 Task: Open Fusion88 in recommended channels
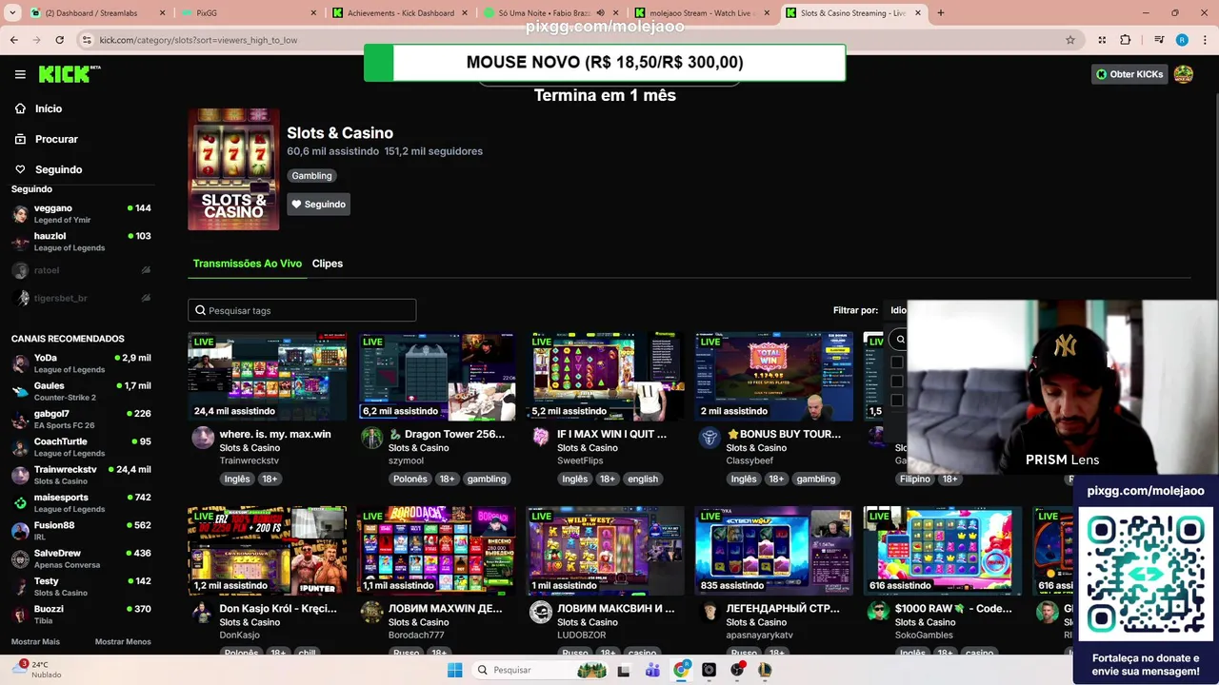pos(81,531)
